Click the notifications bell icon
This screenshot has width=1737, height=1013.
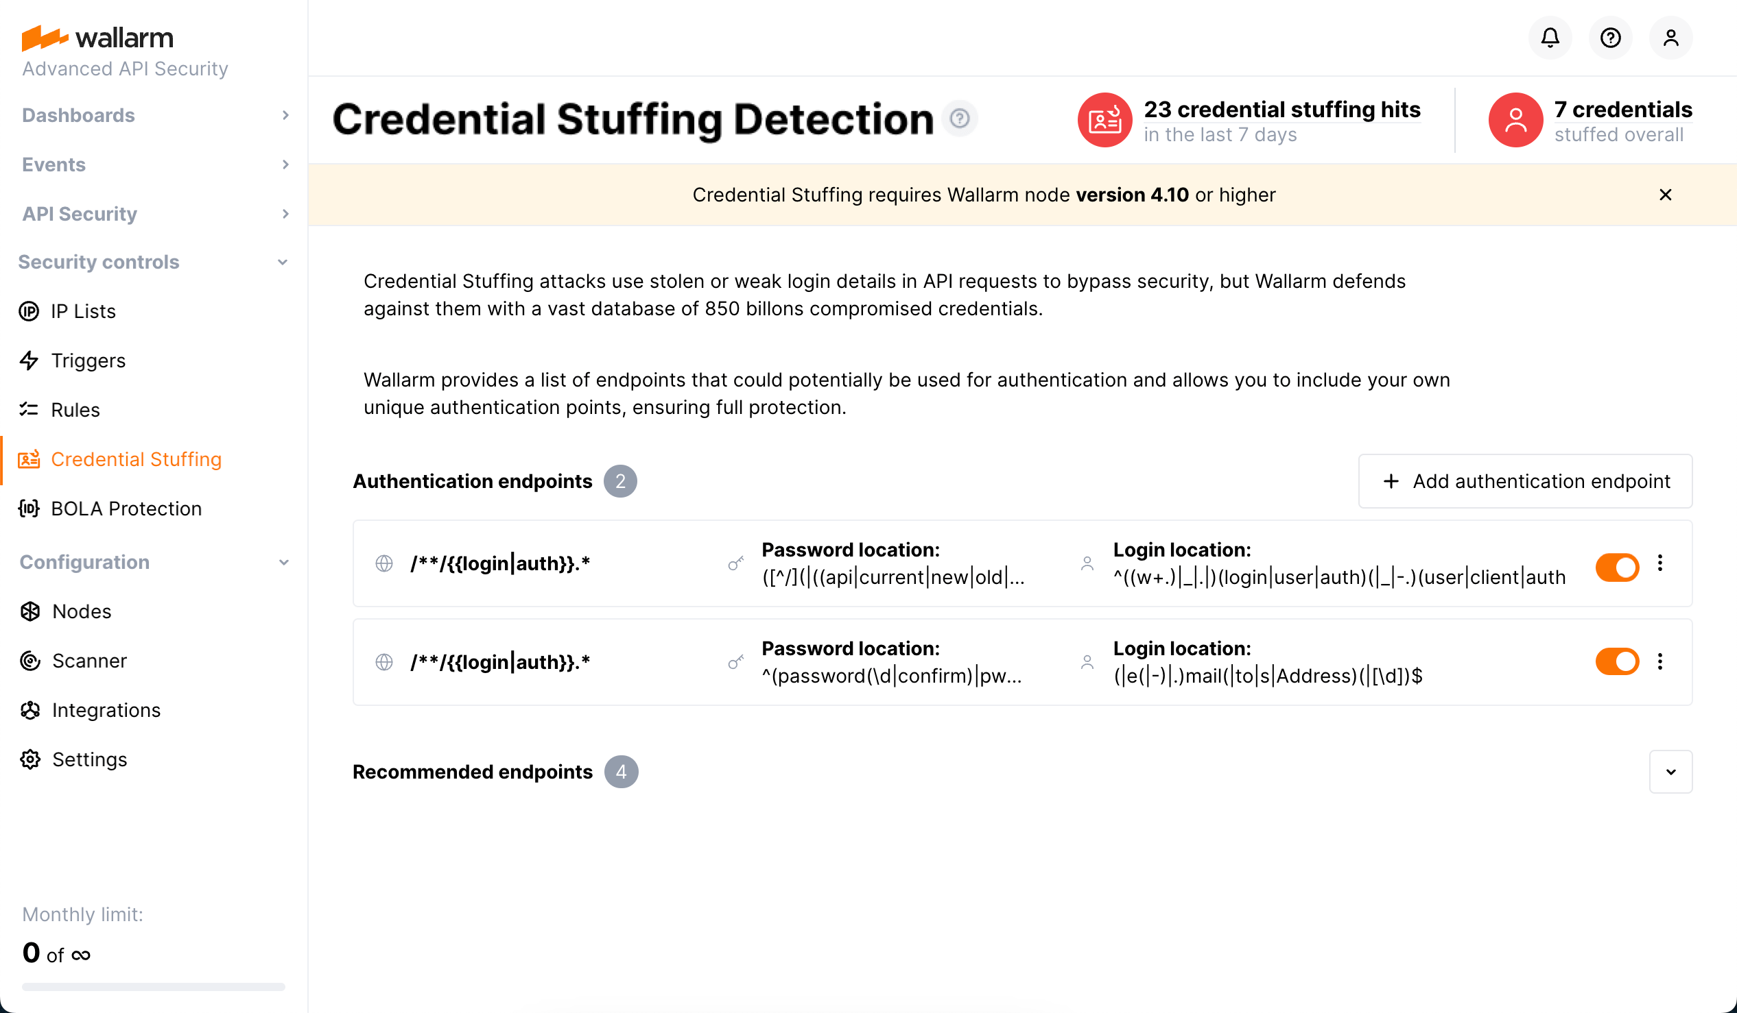click(x=1550, y=38)
